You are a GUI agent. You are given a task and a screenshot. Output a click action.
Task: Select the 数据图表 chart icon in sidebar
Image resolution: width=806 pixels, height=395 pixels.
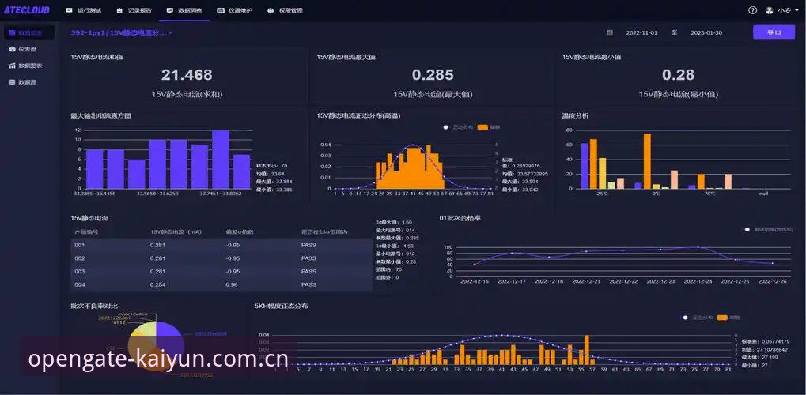click(x=13, y=66)
